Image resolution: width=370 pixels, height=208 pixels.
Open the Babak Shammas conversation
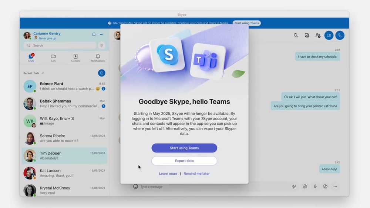tap(64, 103)
